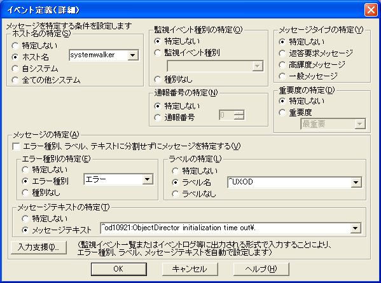The height and width of the screenshot is (283, 381).
Task: Click the 通報番号 number input field
Action: [x=226, y=115]
